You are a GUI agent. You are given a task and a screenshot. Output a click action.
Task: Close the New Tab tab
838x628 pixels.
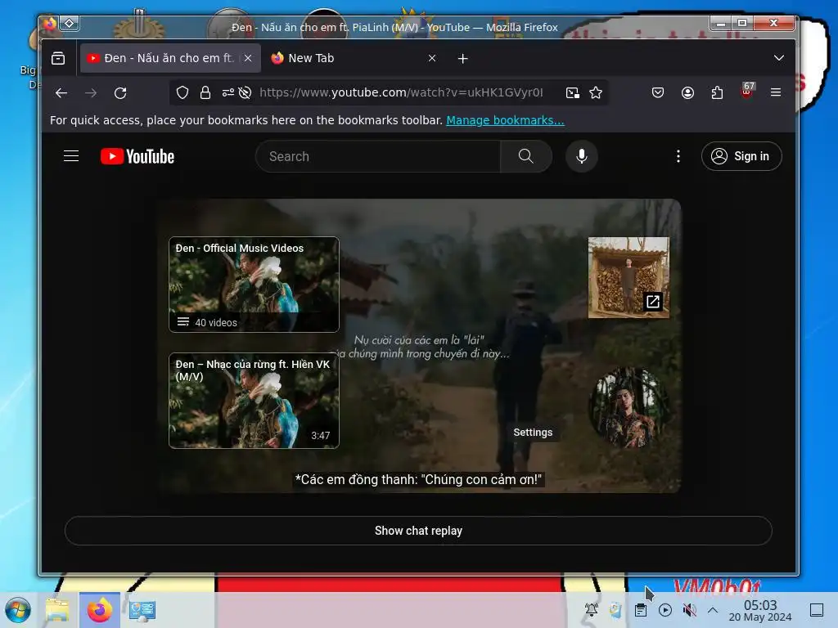[432, 58]
